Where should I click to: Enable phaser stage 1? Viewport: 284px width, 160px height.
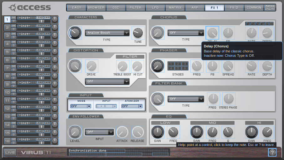tap(171, 64)
